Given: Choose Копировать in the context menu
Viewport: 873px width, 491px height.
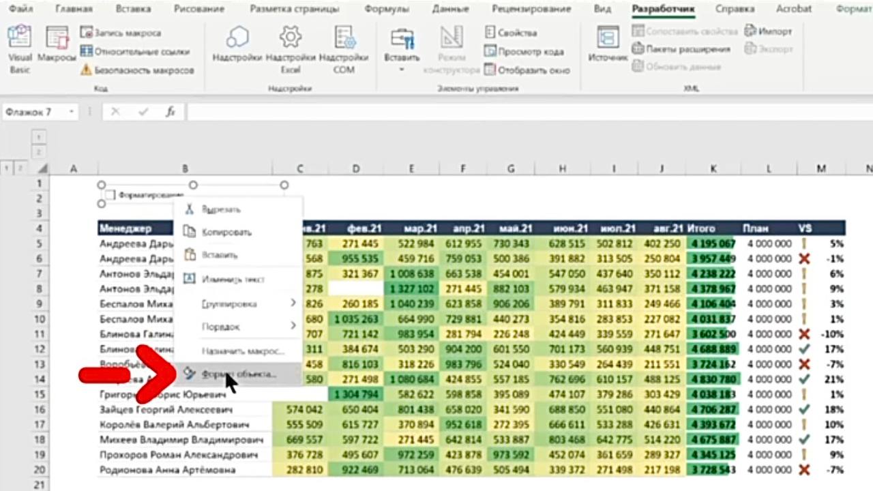Looking at the screenshot, I should (237, 232).
